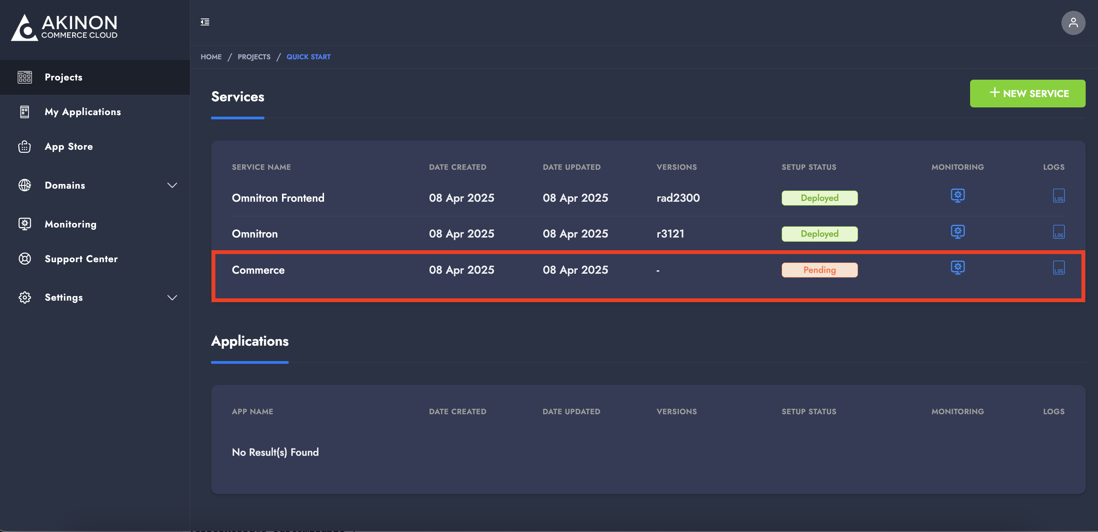The height and width of the screenshot is (532, 1098).
Task: Expand the Domains menu chevron
Action: pos(172,185)
